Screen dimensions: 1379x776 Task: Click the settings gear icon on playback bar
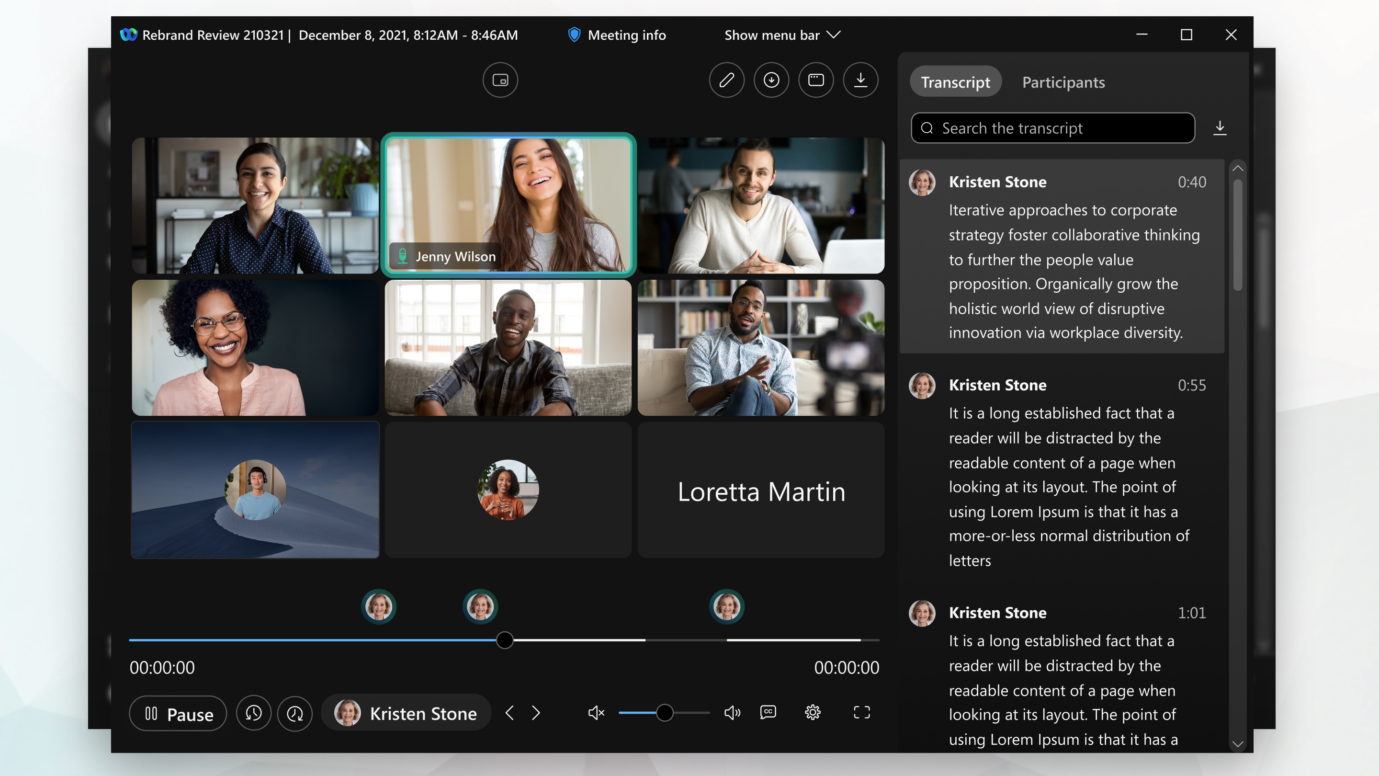[x=814, y=713]
